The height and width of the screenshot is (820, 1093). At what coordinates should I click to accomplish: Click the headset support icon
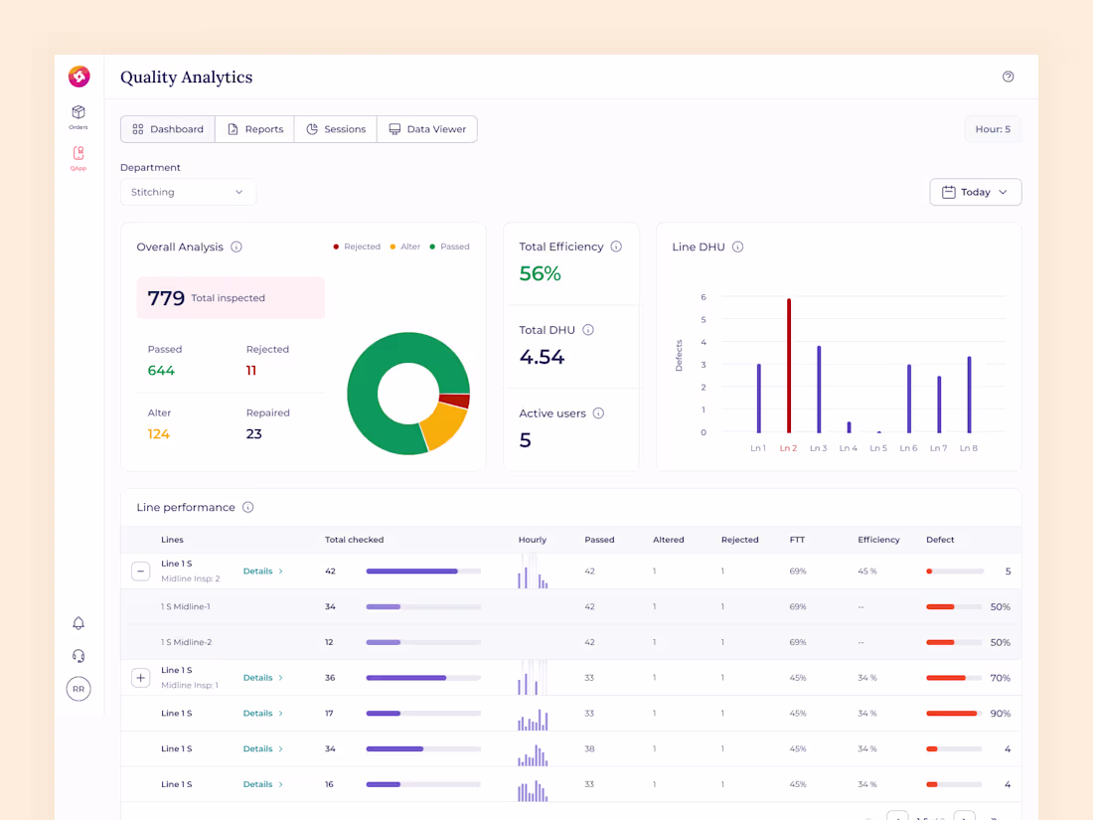coord(78,656)
